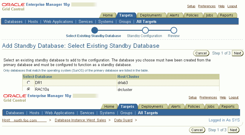Select the DR1 database radio button

pyautogui.click(x=28, y=83)
